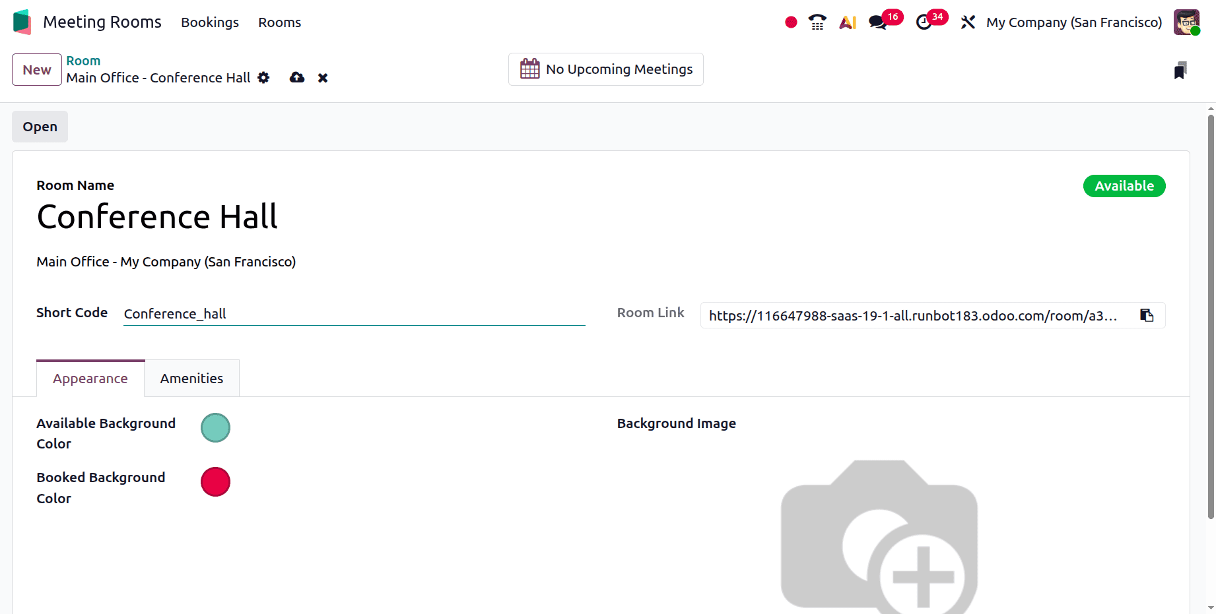
Task: Follow the Room breadcrumb link
Action: 83,61
